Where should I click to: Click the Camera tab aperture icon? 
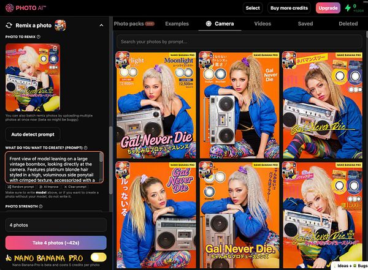click(x=209, y=23)
